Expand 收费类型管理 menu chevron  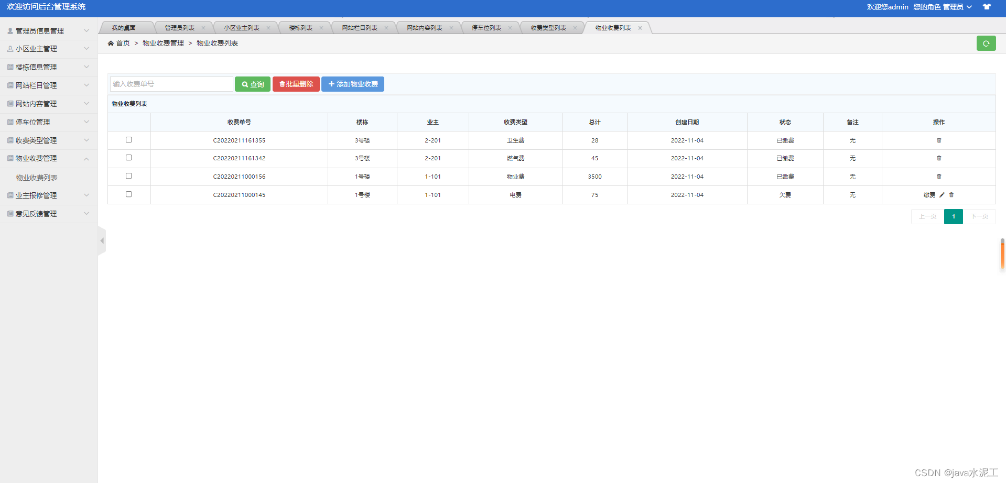pos(86,140)
